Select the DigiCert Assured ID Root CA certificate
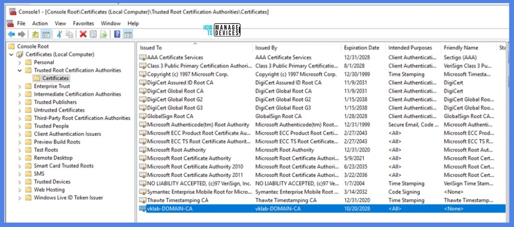The image size is (514, 227). pyautogui.click(x=180, y=83)
